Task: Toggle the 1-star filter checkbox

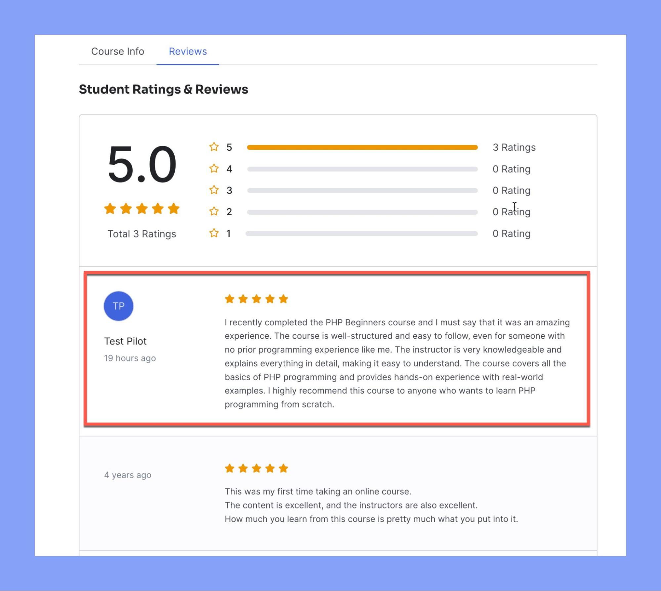Action: click(x=215, y=233)
